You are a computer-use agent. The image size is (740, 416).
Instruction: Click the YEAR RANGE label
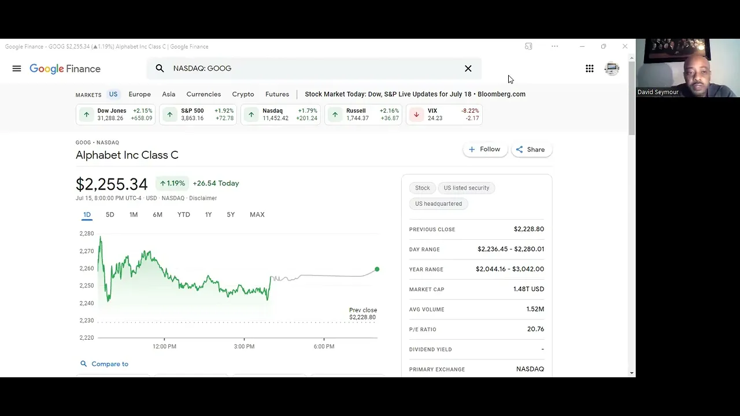(x=426, y=269)
